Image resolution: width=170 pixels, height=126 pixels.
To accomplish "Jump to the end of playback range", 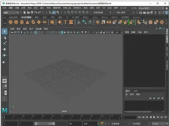I will (x=165, y=117).
